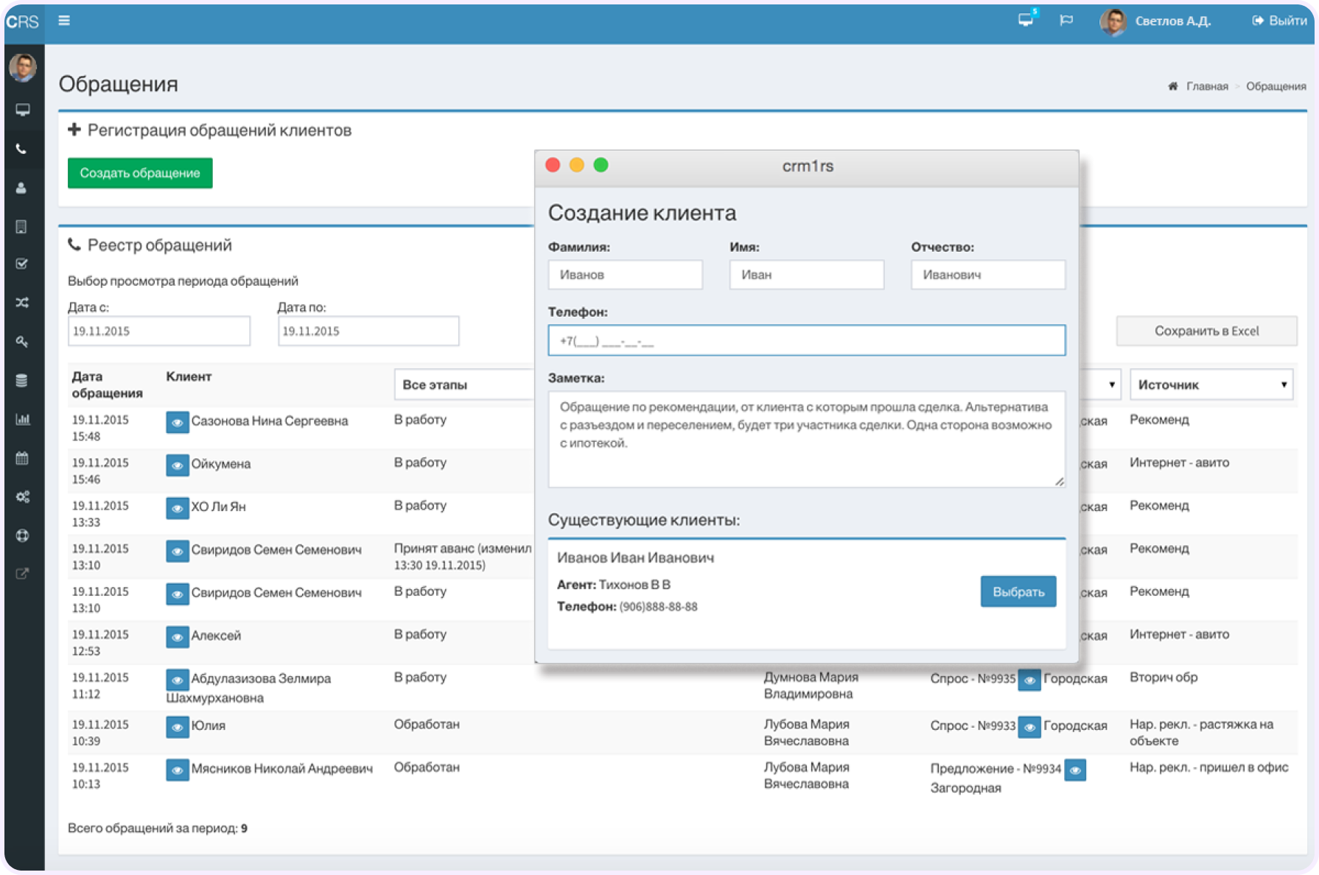The height and width of the screenshot is (875, 1319).
Task: Click the flag icon in the top bar
Action: click(1066, 21)
